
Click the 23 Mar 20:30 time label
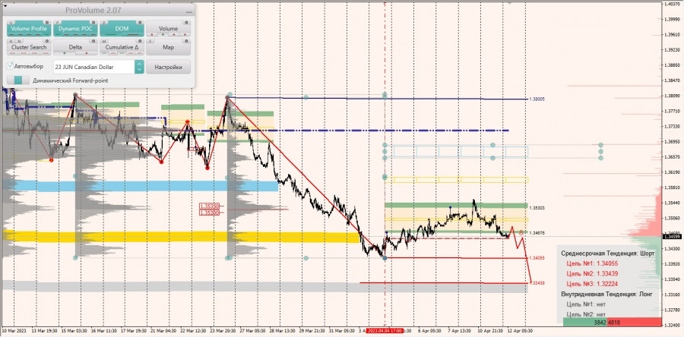click(222, 331)
